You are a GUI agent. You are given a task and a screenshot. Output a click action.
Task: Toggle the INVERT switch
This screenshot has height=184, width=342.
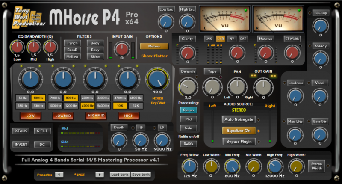click(x=21, y=145)
